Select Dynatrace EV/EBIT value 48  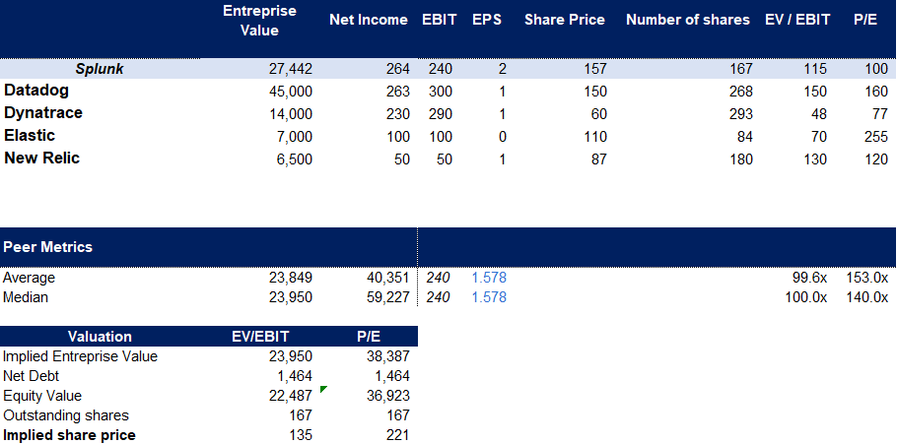(818, 114)
